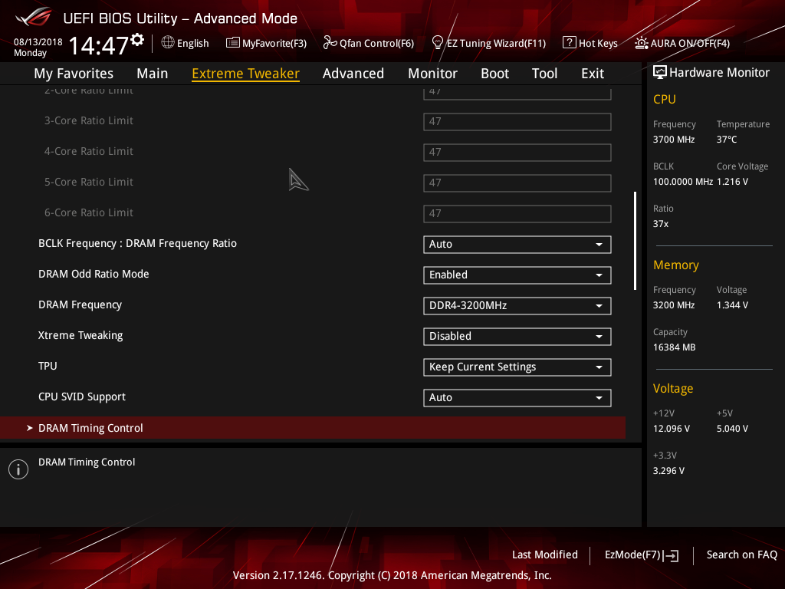Open the DRAM Odd Ratio Mode dropdown

point(517,275)
